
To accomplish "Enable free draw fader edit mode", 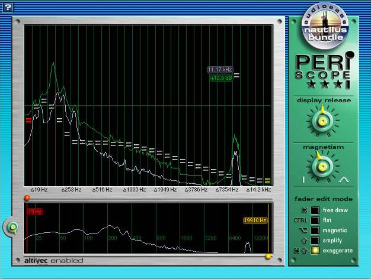I will point(316,210).
